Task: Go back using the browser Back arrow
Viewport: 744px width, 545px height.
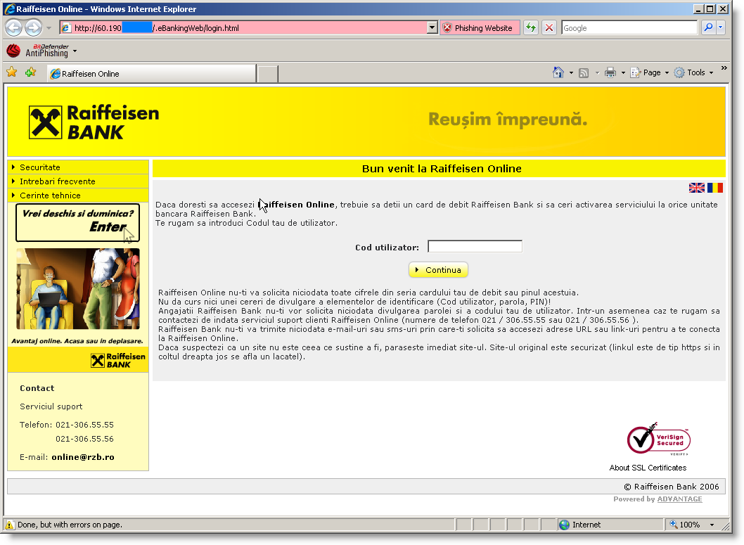Action: click(14, 28)
